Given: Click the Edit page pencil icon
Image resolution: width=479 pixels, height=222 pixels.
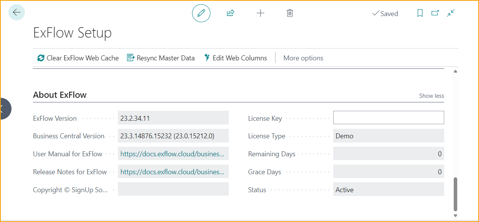Looking at the screenshot, I should 201,13.
